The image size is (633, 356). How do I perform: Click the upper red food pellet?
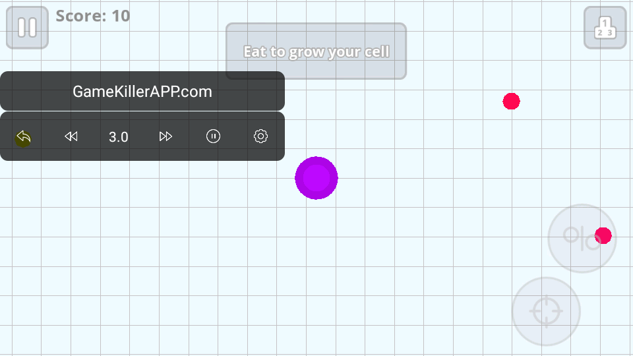pyautogui.click(x=511, y=102)
